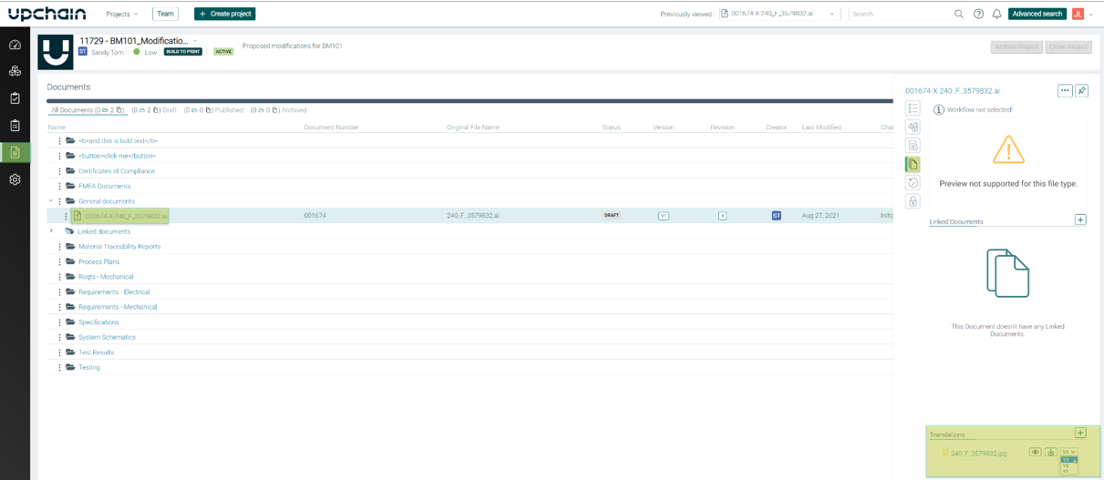Viewport: 1104px width, 480px height.
Task: Open the items cubes icon in left sidebar
Action: (x=15, y=71)
